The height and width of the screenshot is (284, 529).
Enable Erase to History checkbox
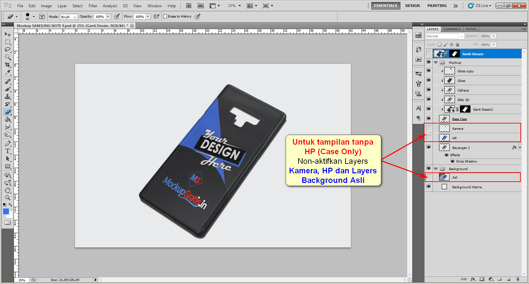point(165,16)
